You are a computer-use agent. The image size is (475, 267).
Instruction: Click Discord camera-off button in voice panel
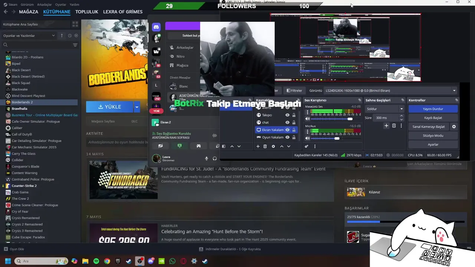pyautogui.click(x=160, y=146)
